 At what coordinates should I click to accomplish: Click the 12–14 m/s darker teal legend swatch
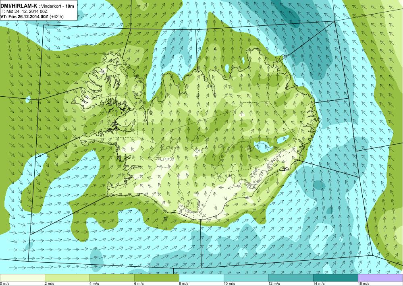coord(291,278)
